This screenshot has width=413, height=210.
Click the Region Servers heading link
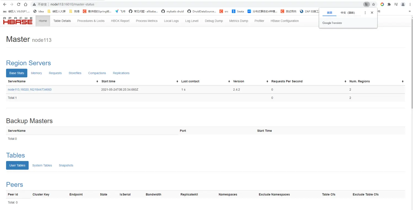coord(28,63)
